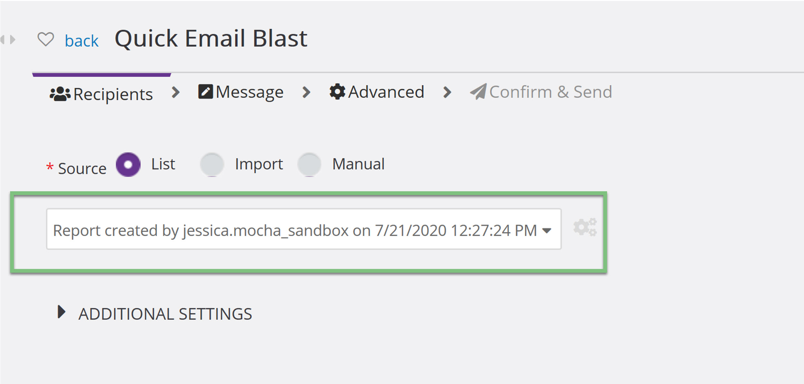Switch to the Message step tab
The width and height of the screenshot is (804, 384).
[x=241, y=92]
